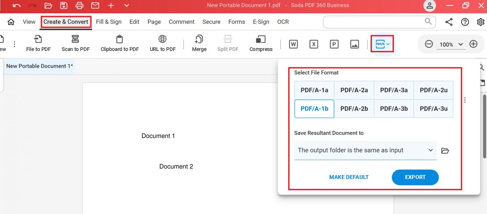This screenshot has width=487, height=214.
Task: Open the View tab
Action: [29, 22]
